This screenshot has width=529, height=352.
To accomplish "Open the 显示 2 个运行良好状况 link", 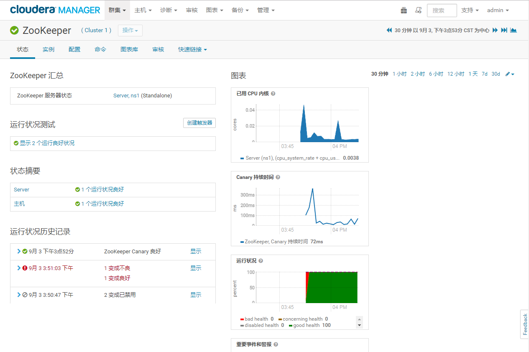I will 47,143.
